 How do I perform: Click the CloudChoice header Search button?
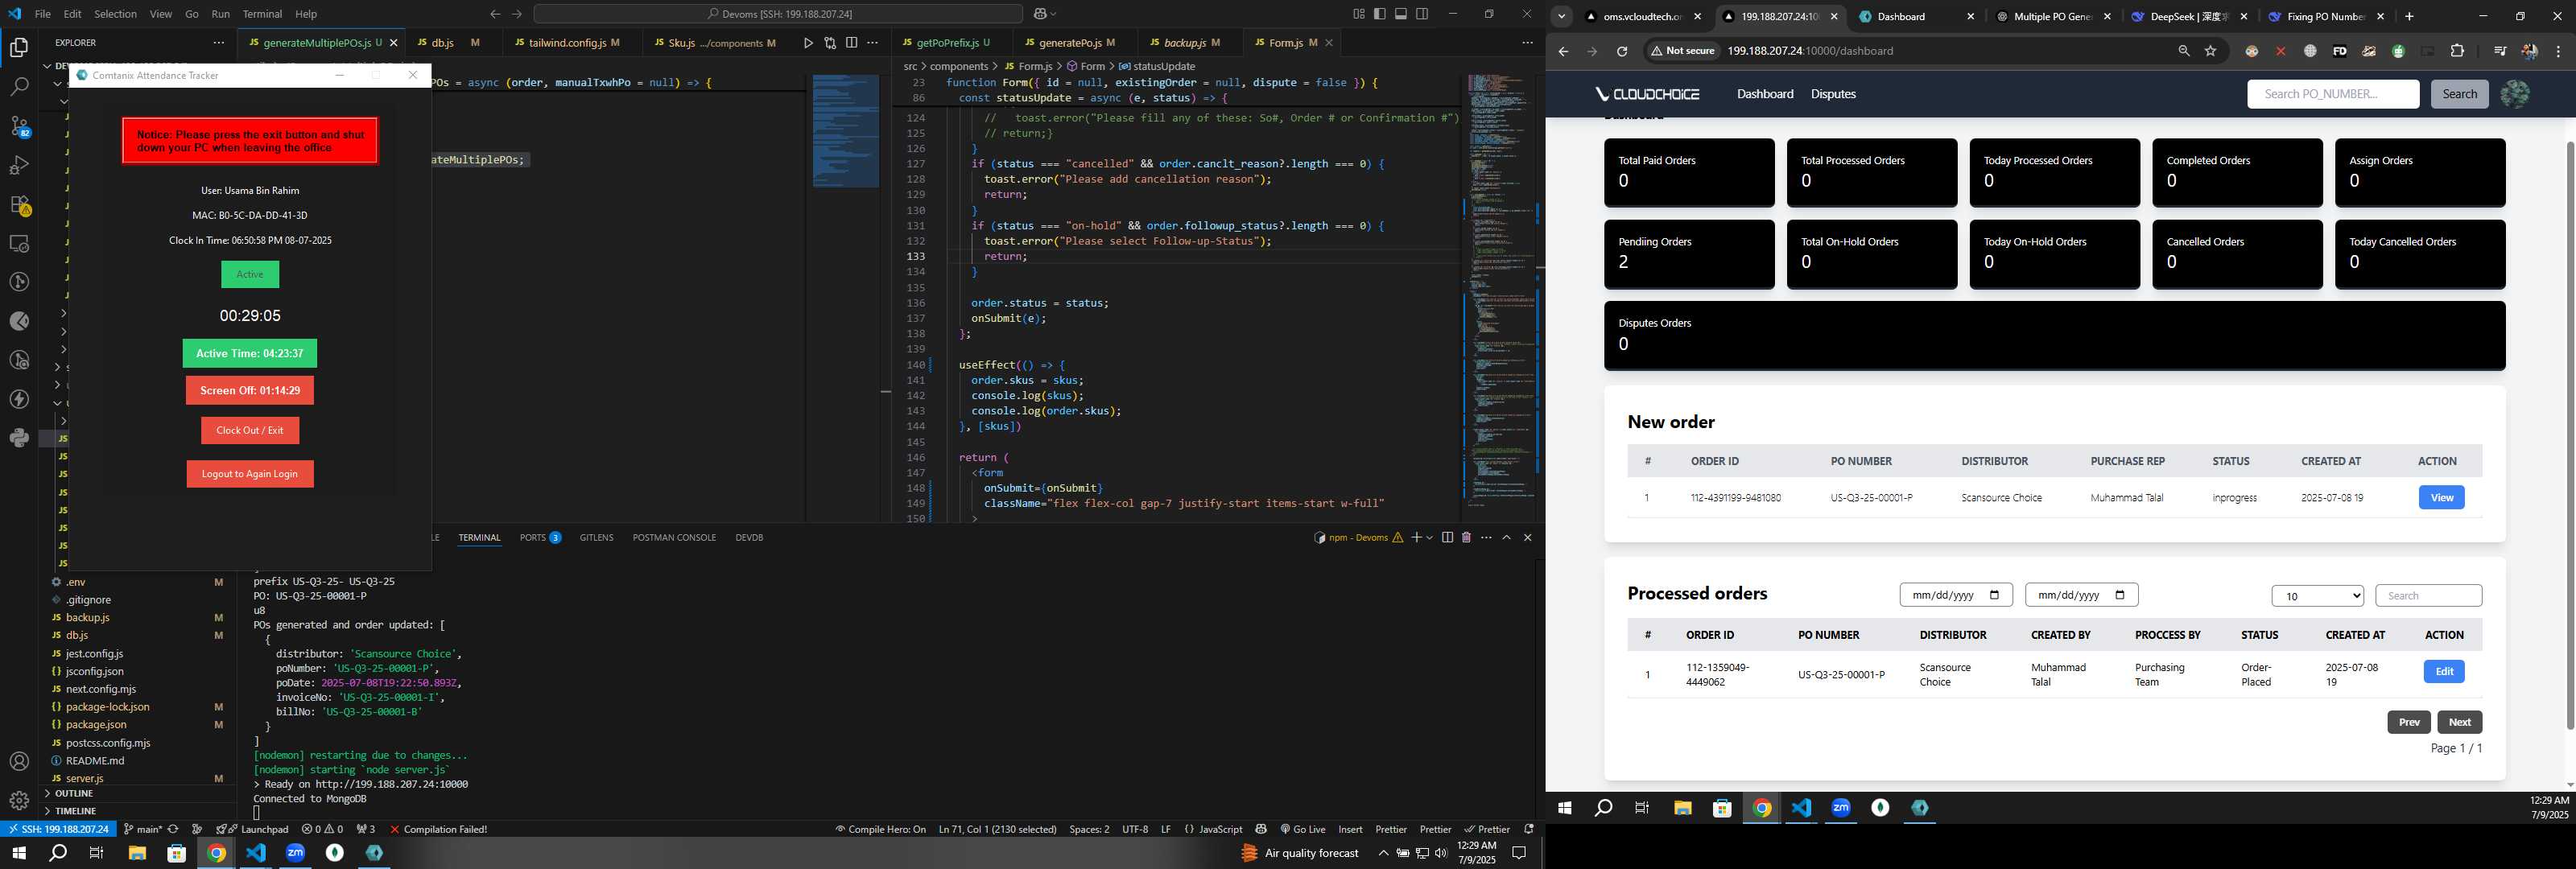[2459, 94]
